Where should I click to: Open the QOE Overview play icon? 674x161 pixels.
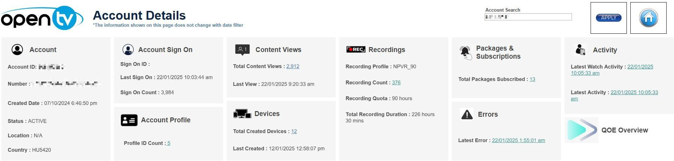581,130
